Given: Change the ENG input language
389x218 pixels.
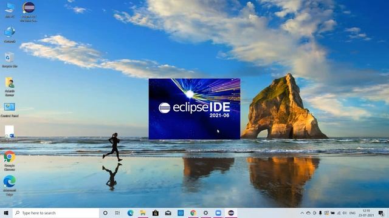Looking at the screenshot, I should (x=353, y=213).
